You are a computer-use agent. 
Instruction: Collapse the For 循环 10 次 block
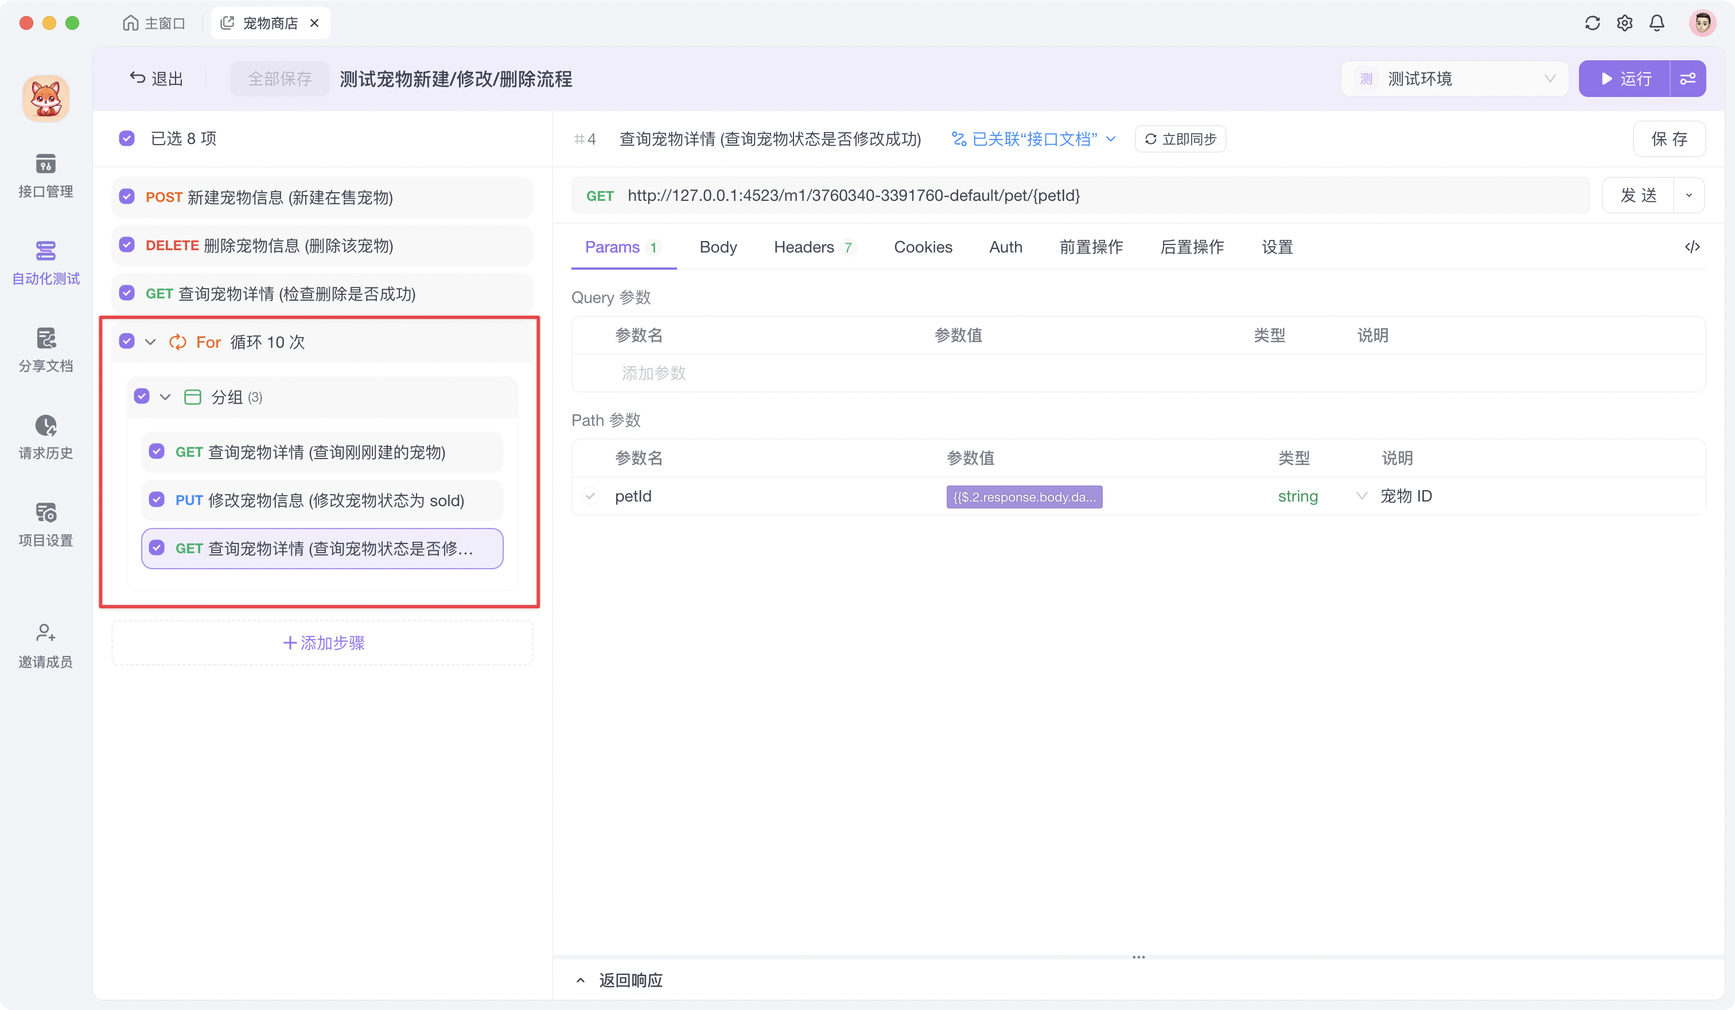[x=150, y=341]
